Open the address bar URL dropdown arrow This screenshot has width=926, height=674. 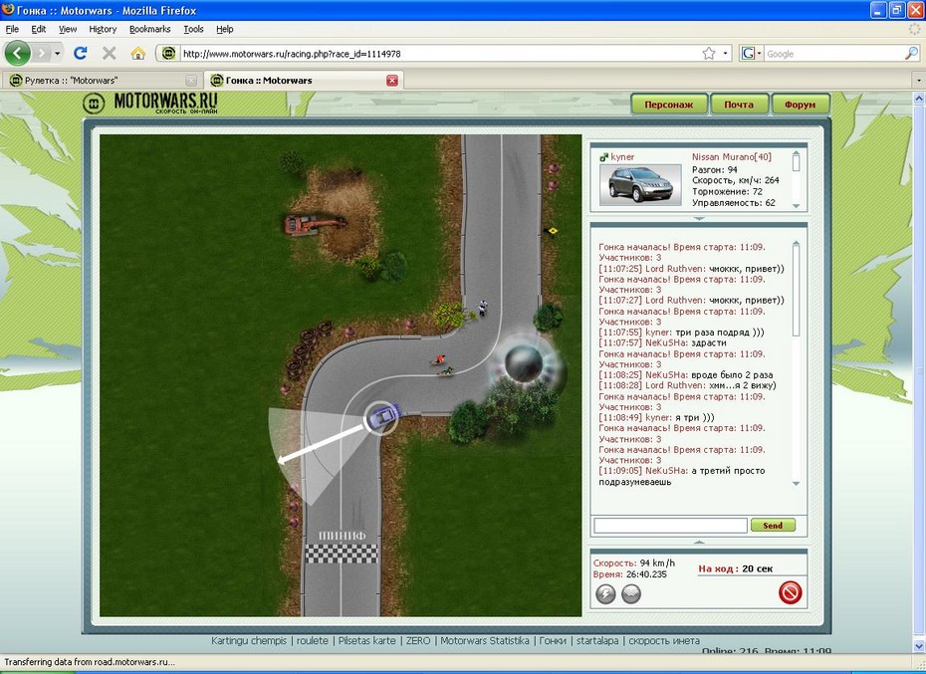(x=726, y=53)
